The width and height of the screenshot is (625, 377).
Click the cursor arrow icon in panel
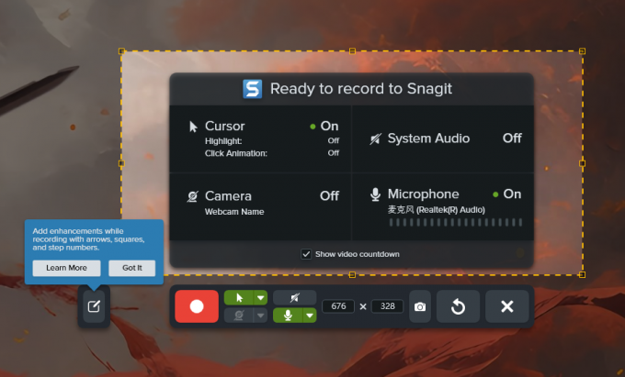(193, 127)
